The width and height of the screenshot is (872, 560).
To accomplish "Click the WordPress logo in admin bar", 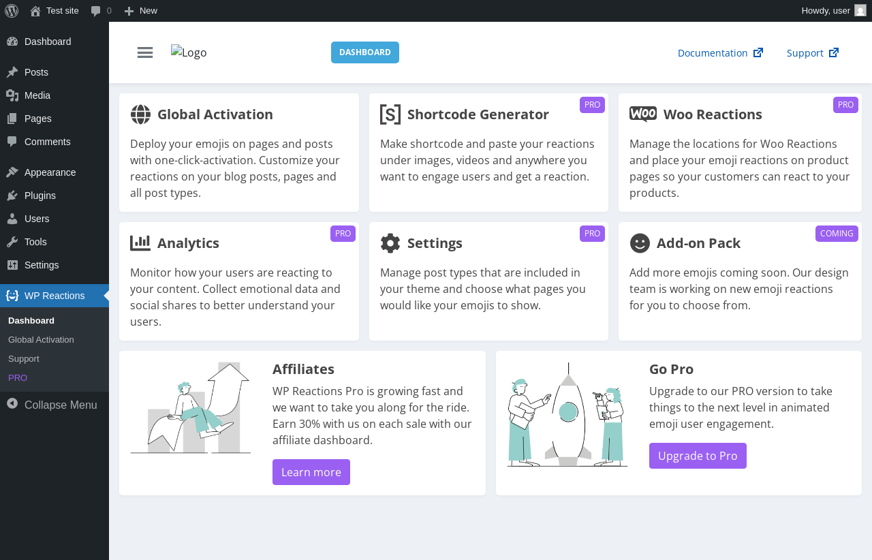I will [x=12, y=10].
